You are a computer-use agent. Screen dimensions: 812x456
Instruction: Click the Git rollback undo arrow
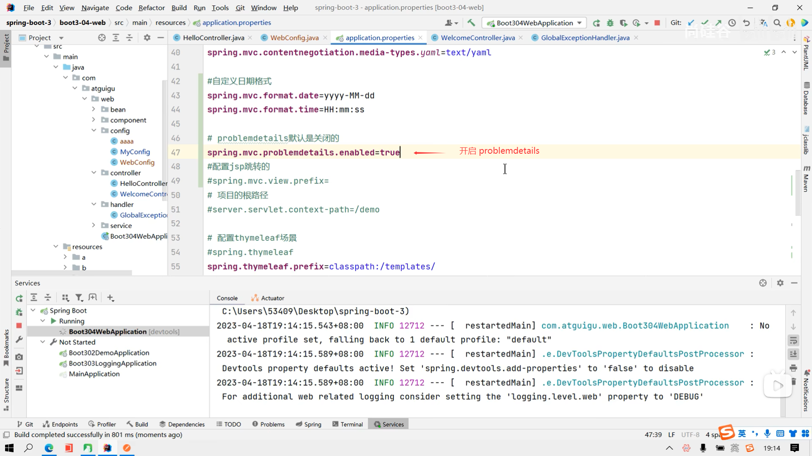coord(746,23)
